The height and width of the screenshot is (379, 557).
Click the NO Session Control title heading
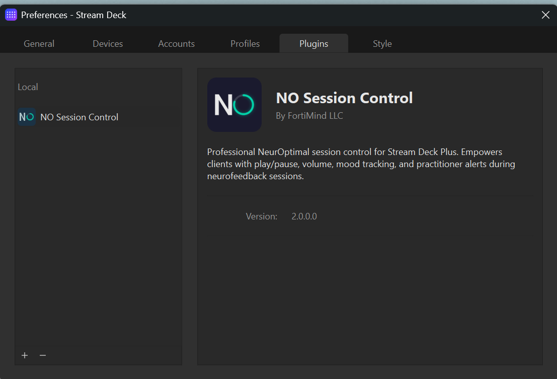(344, 98)
